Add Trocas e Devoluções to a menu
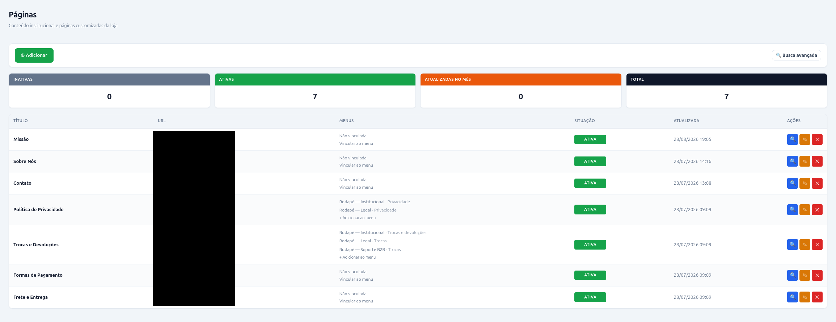 [x=358, y=257]
